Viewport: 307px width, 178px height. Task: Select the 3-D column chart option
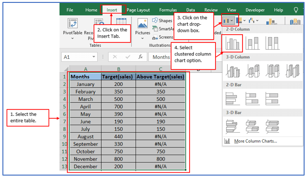(x=293, y=71)
